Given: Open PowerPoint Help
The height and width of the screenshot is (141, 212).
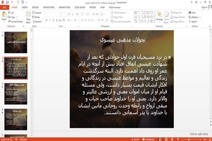Looking at the screenshot, I should (x=192, y=2).
